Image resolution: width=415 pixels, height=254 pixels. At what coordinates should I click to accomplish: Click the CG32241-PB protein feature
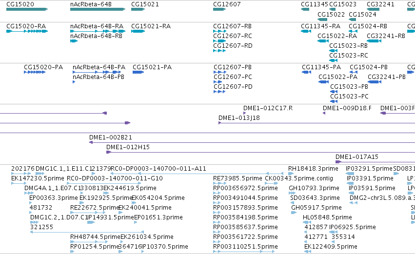click(375, 82)
